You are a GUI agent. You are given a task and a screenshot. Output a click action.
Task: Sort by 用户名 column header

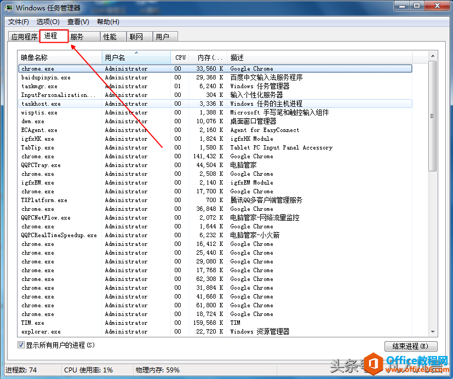click(x=136, y=58)
